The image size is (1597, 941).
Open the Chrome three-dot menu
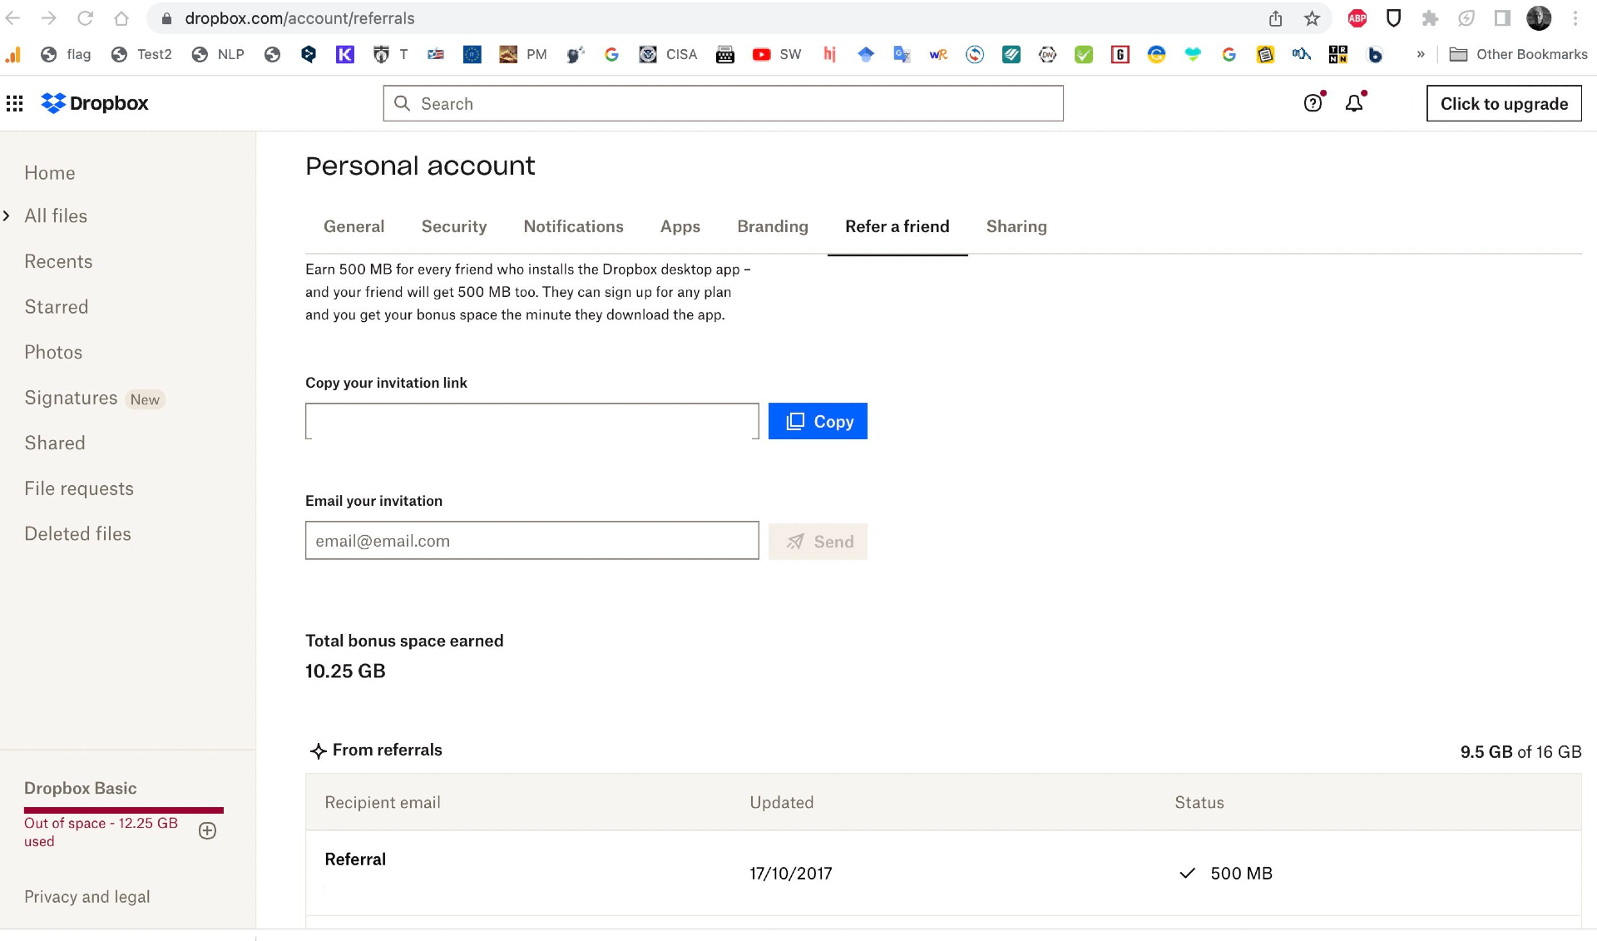[1575, 18]
